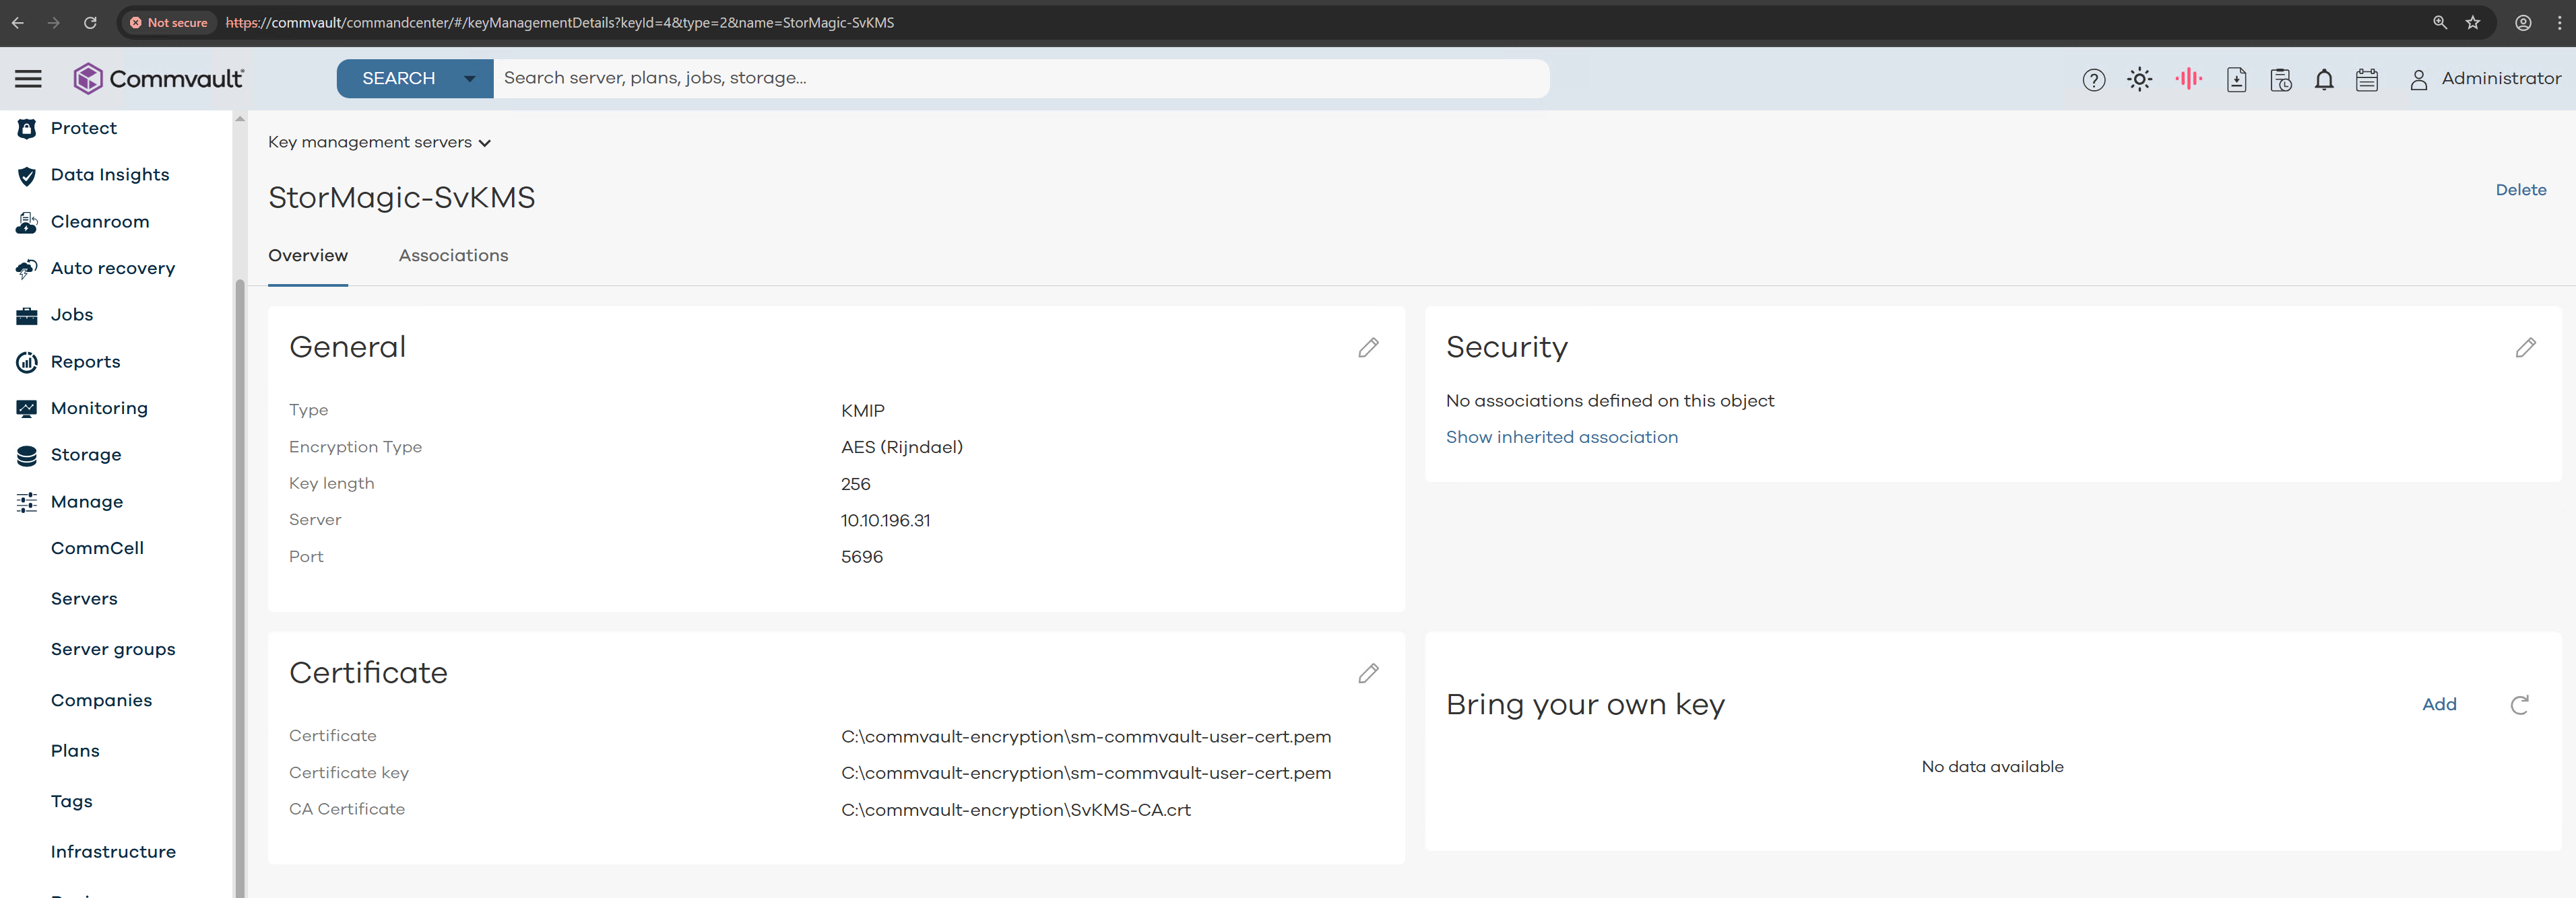This screenshot has width=2576, height=898.
Task: Open Companies under Manage
Action: [x=101, y=700]
